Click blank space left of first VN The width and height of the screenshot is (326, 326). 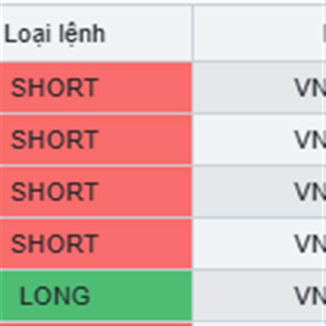pyautogui.click(x=243, y=87)
